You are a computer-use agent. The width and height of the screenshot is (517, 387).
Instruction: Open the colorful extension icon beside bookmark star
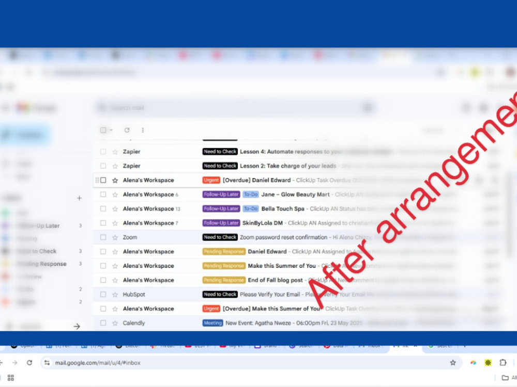[473, 363]
